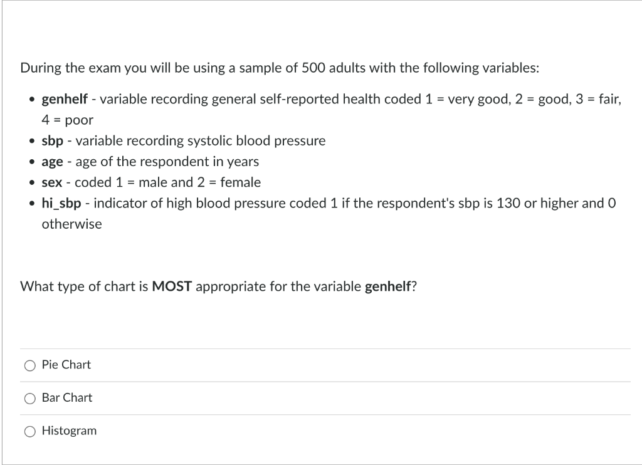The width and height of the screenshot is (642, 465).
Task: Click the bold age variable name
Action: pyautogui.click(x=53, y=162)
